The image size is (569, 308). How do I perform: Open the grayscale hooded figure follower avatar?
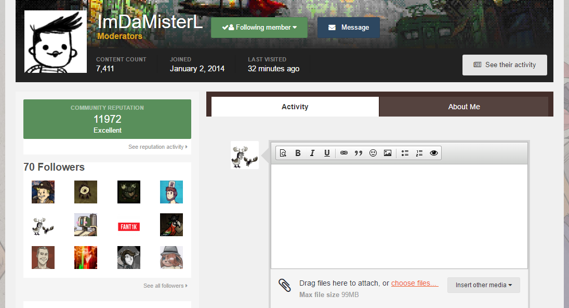[129, 258]
